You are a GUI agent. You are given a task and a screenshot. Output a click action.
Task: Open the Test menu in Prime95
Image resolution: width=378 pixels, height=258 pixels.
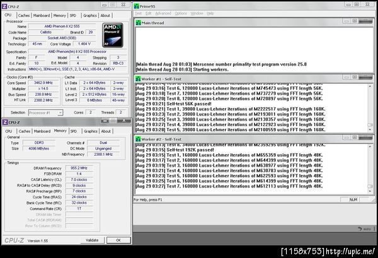coord(138,13)
